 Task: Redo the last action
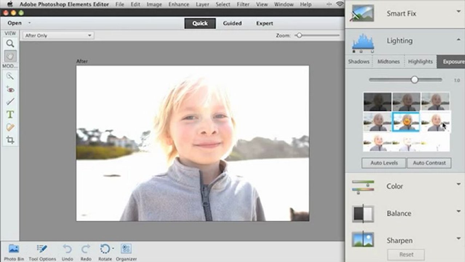tap(86, 252)
